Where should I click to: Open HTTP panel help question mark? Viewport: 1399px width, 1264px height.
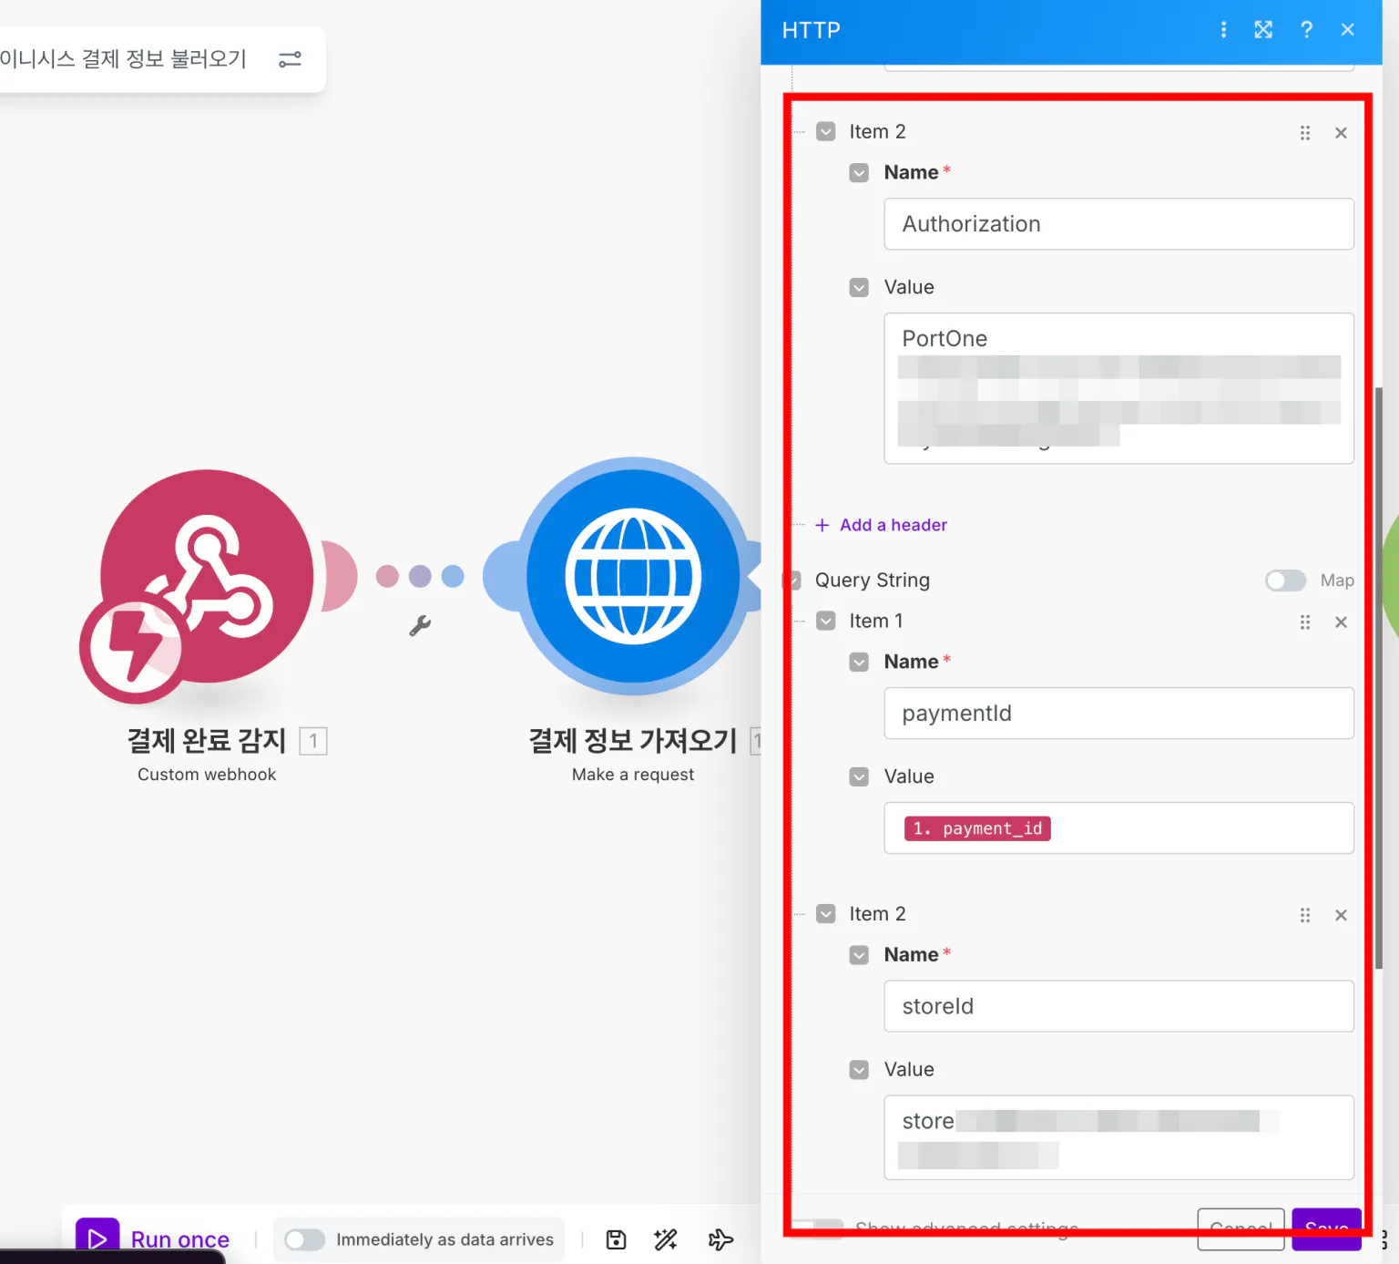click(1306, 30)
